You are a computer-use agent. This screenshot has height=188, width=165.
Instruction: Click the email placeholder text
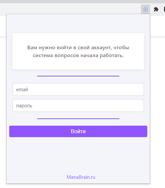click(22, 90)
